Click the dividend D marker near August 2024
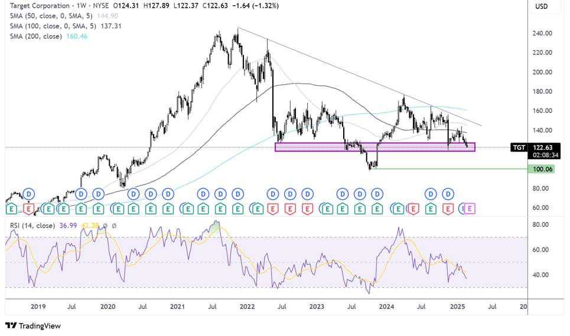570x336 pixels. point(431,194)
